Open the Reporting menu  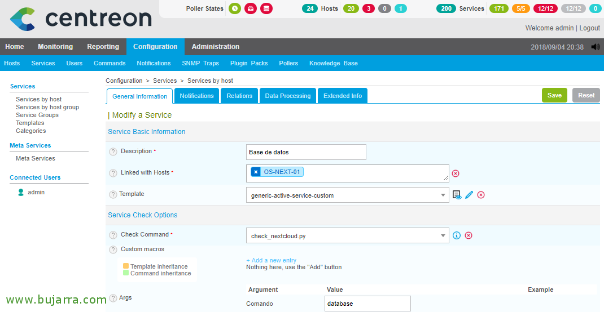pos(103,47)
